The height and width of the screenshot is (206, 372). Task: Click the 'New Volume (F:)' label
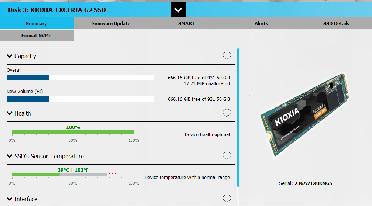click(x=25, y=92)
